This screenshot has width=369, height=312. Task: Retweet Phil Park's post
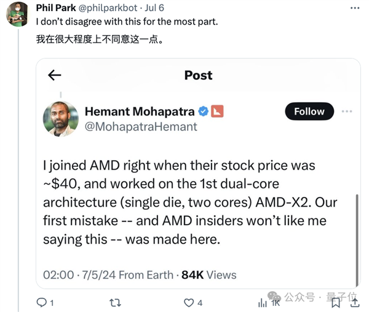114,302
